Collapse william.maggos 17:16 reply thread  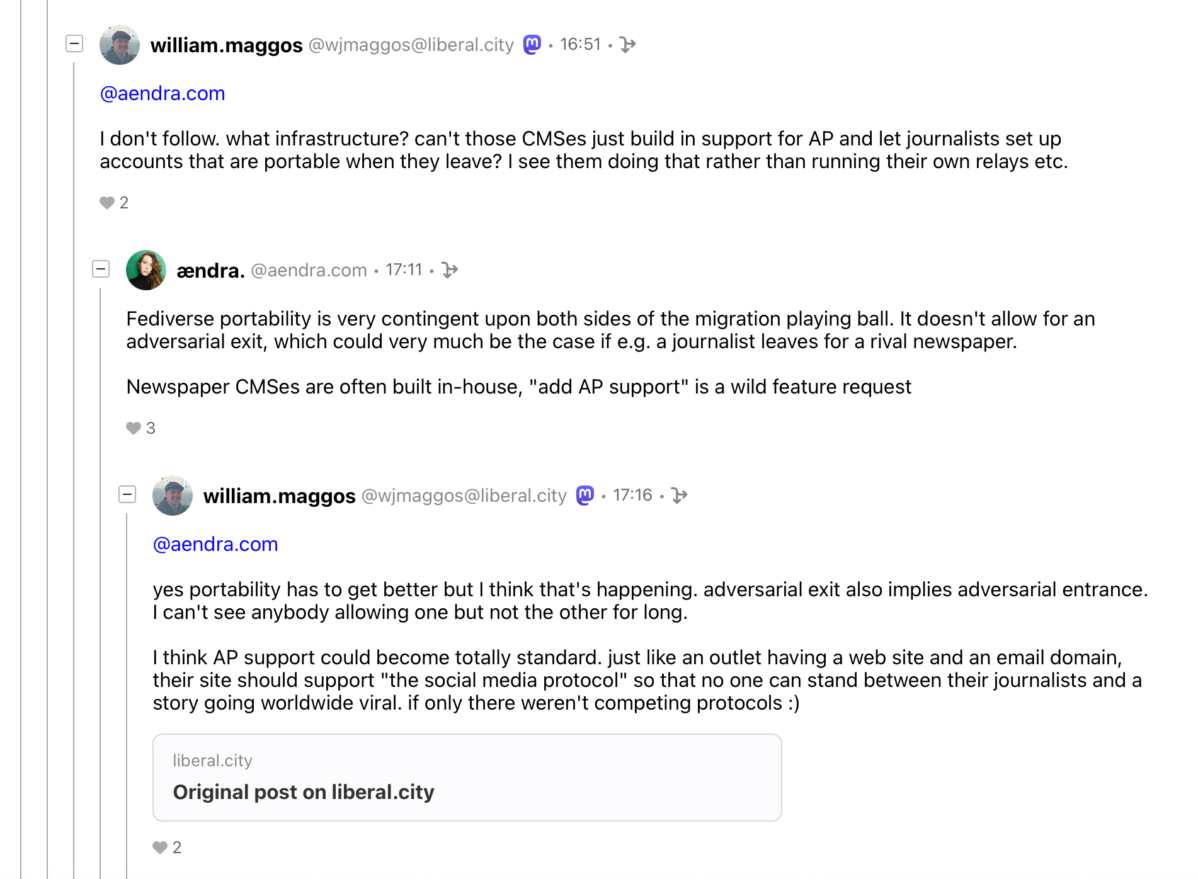pos(127,494)
